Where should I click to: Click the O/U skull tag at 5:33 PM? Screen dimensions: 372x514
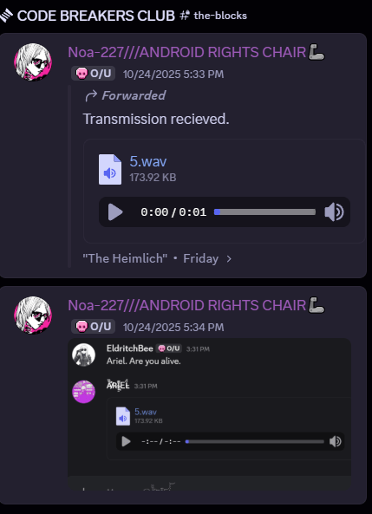pyautogui.click(x=93, y=74)
